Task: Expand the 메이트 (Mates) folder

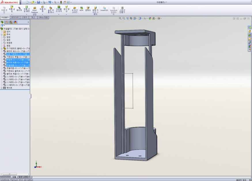Action: tap(2, 88)
